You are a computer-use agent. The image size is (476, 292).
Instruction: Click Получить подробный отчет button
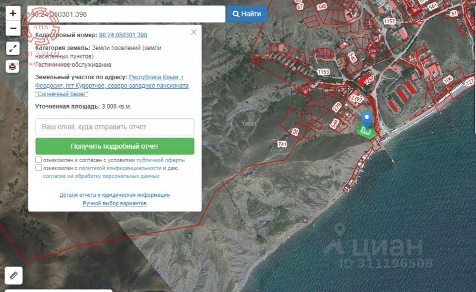[x=115, y=146]
